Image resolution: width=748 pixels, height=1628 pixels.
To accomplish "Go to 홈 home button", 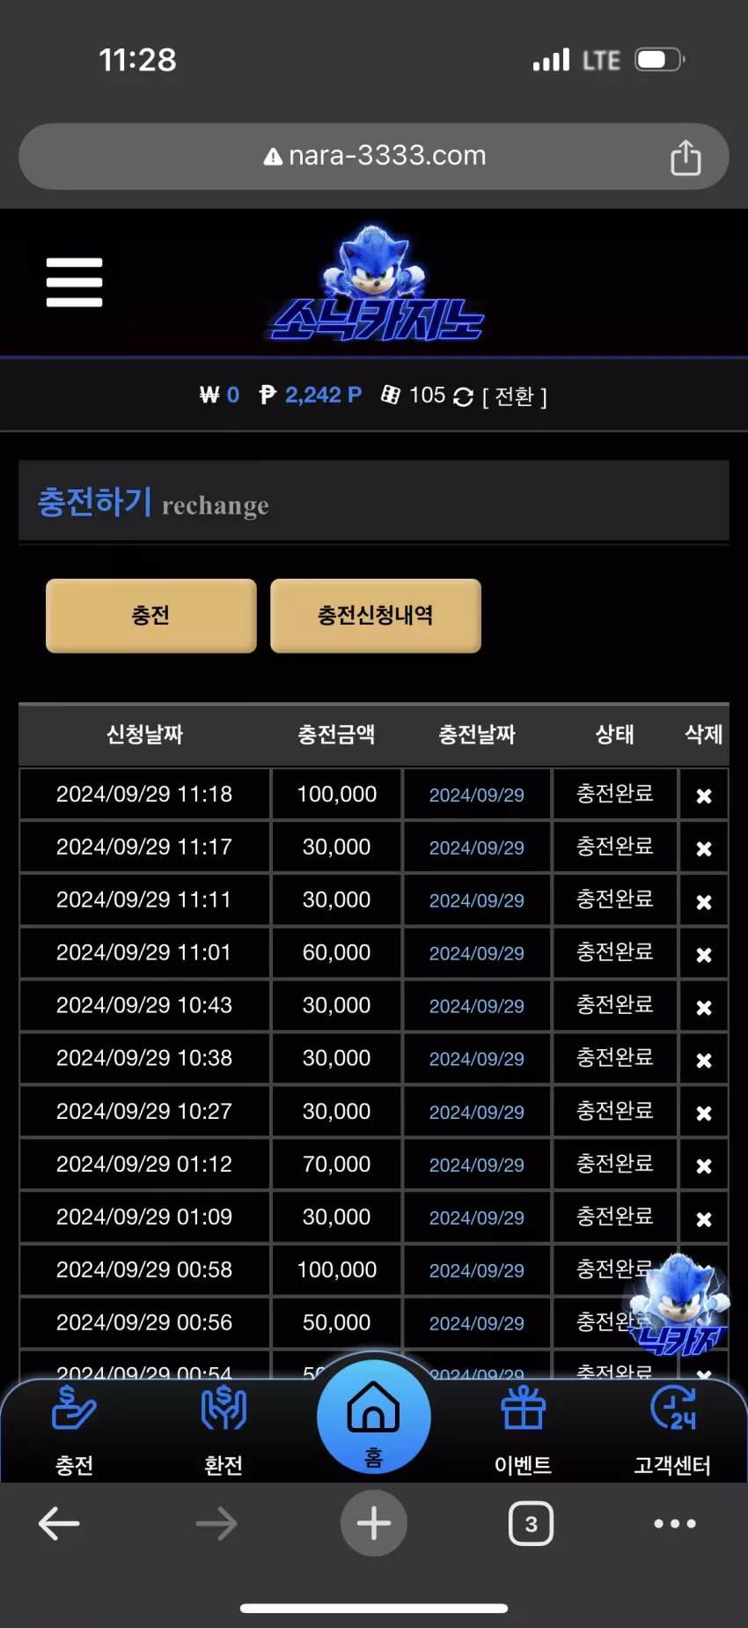I will tap(374, 1416).
